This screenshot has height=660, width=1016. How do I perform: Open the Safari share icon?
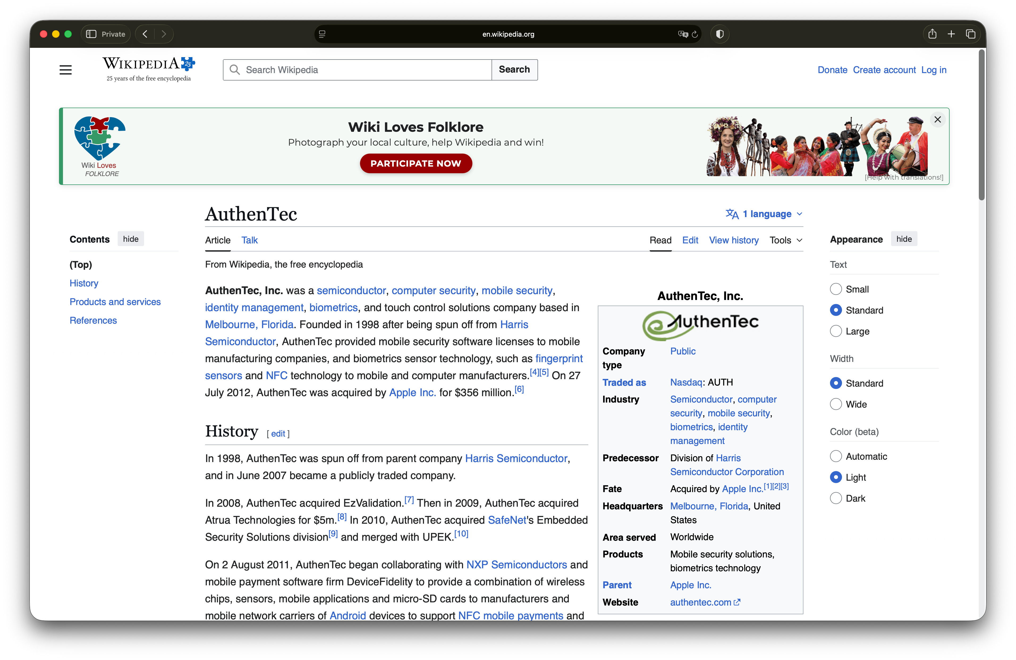[932, 34]
